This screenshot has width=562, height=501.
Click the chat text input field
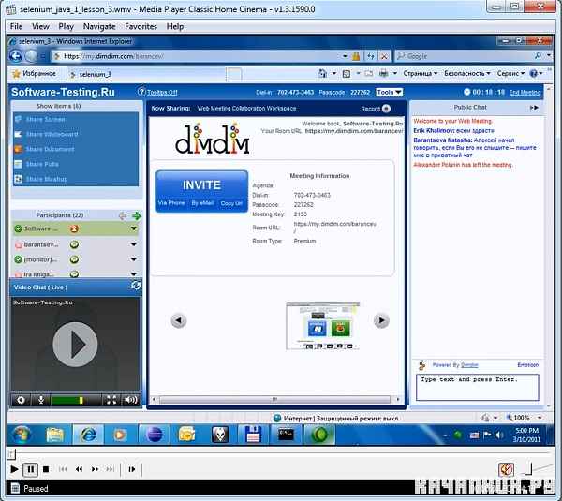click(477, 387)
